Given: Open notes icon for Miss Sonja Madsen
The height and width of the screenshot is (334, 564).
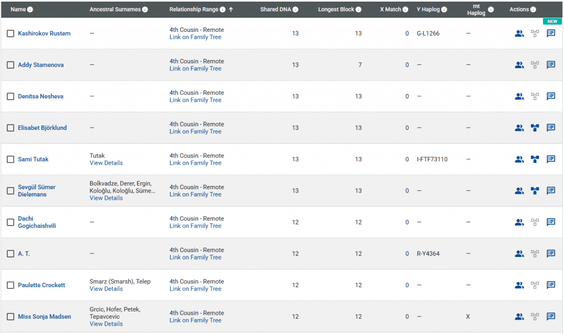Looking at the screenshot, I should click(x=551, y=317).
